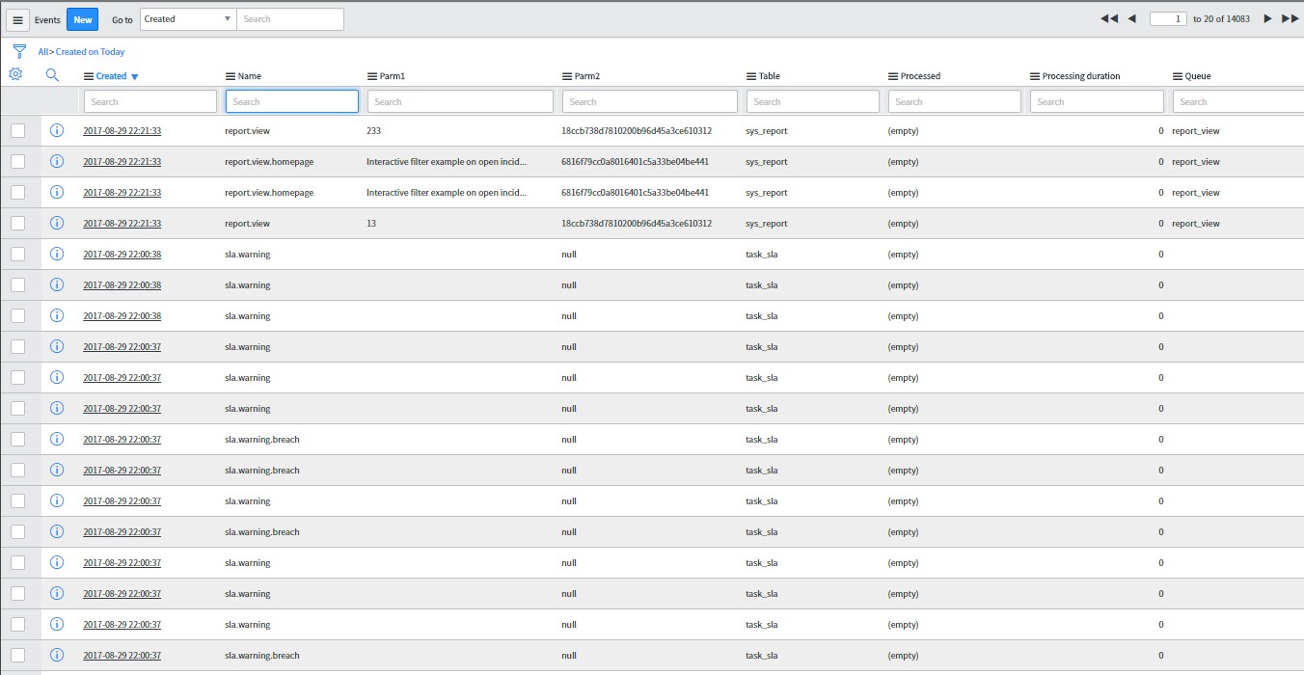Toggle sort arrow on Created column
The image size is (1304, 675).
(x=135, y=77)
